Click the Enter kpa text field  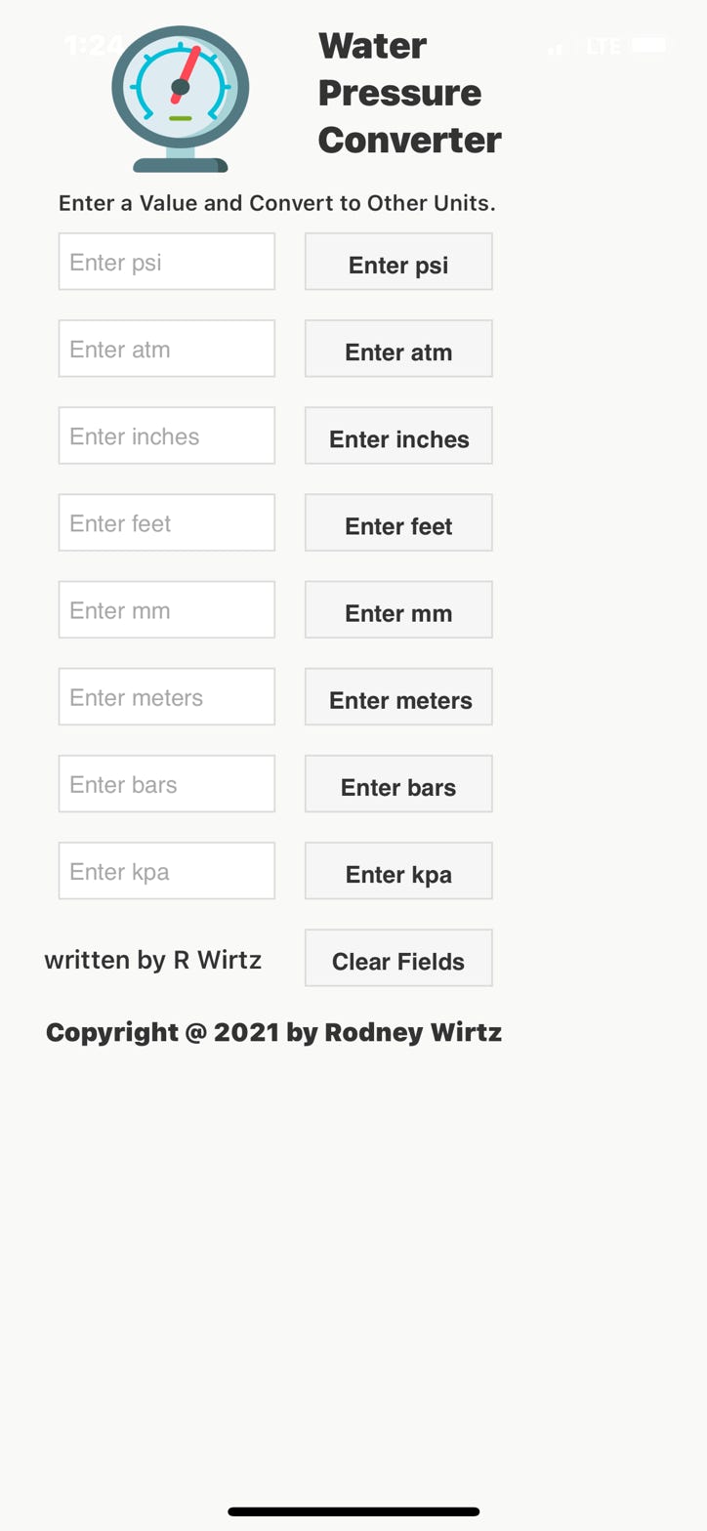tap(166, 870)
